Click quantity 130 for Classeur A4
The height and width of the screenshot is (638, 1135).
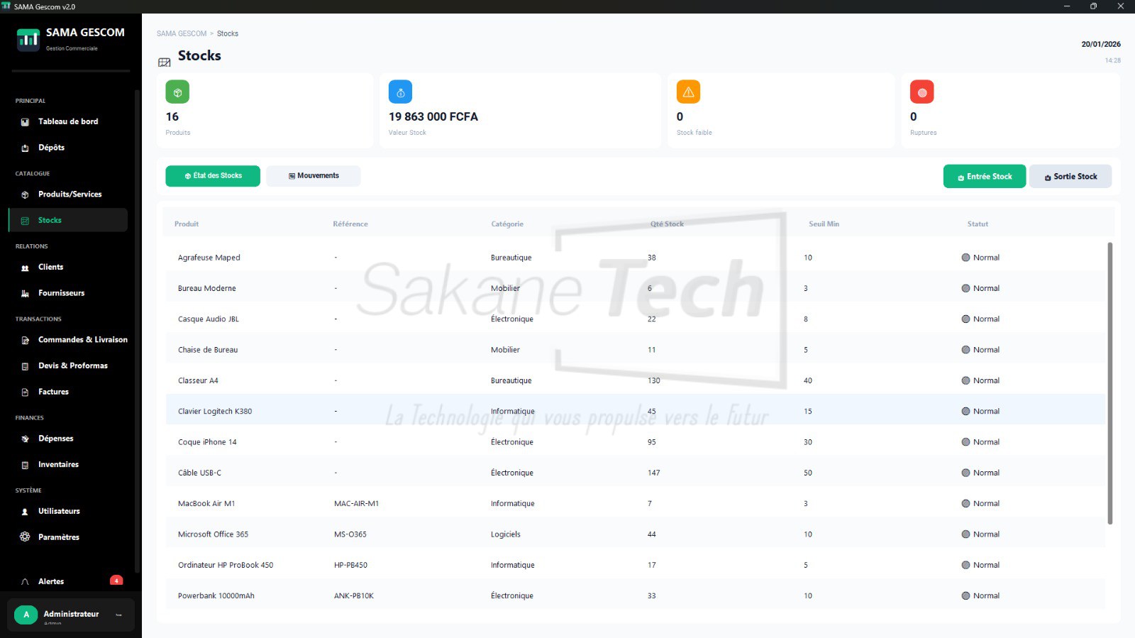click(x=653, y=381)
